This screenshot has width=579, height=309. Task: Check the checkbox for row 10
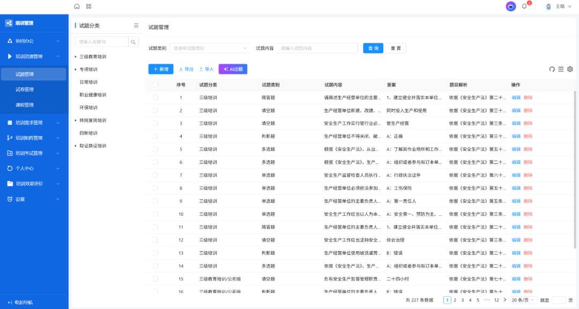tap(155, 214)
